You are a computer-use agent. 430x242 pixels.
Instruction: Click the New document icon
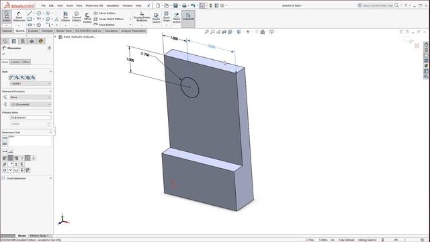(158, 5)
